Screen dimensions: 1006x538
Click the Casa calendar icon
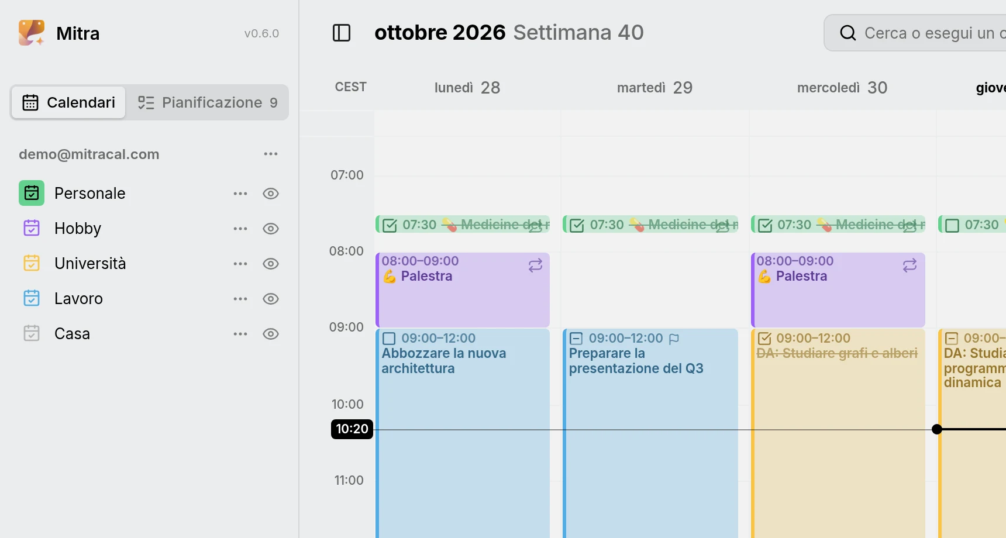32,333
